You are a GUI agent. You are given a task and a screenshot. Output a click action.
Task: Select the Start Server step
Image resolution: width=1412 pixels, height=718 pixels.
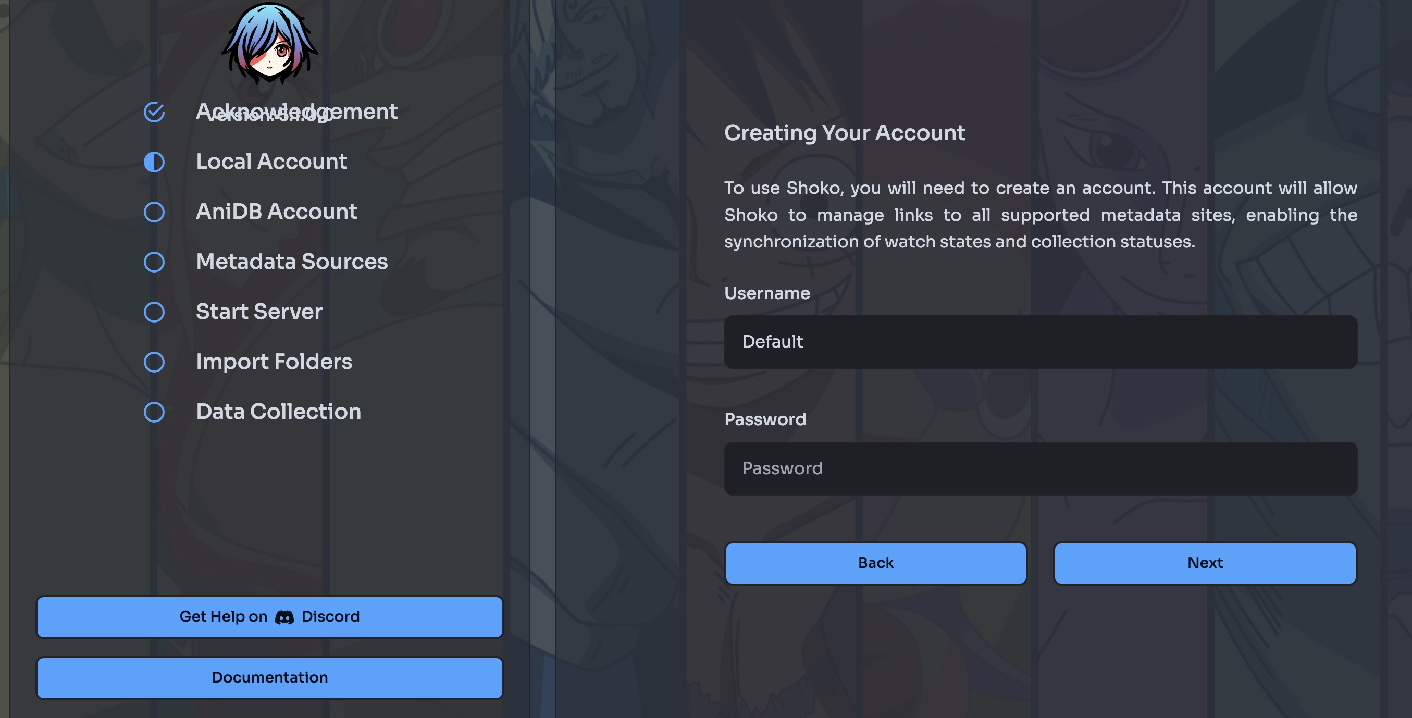(x=259, y=311)
